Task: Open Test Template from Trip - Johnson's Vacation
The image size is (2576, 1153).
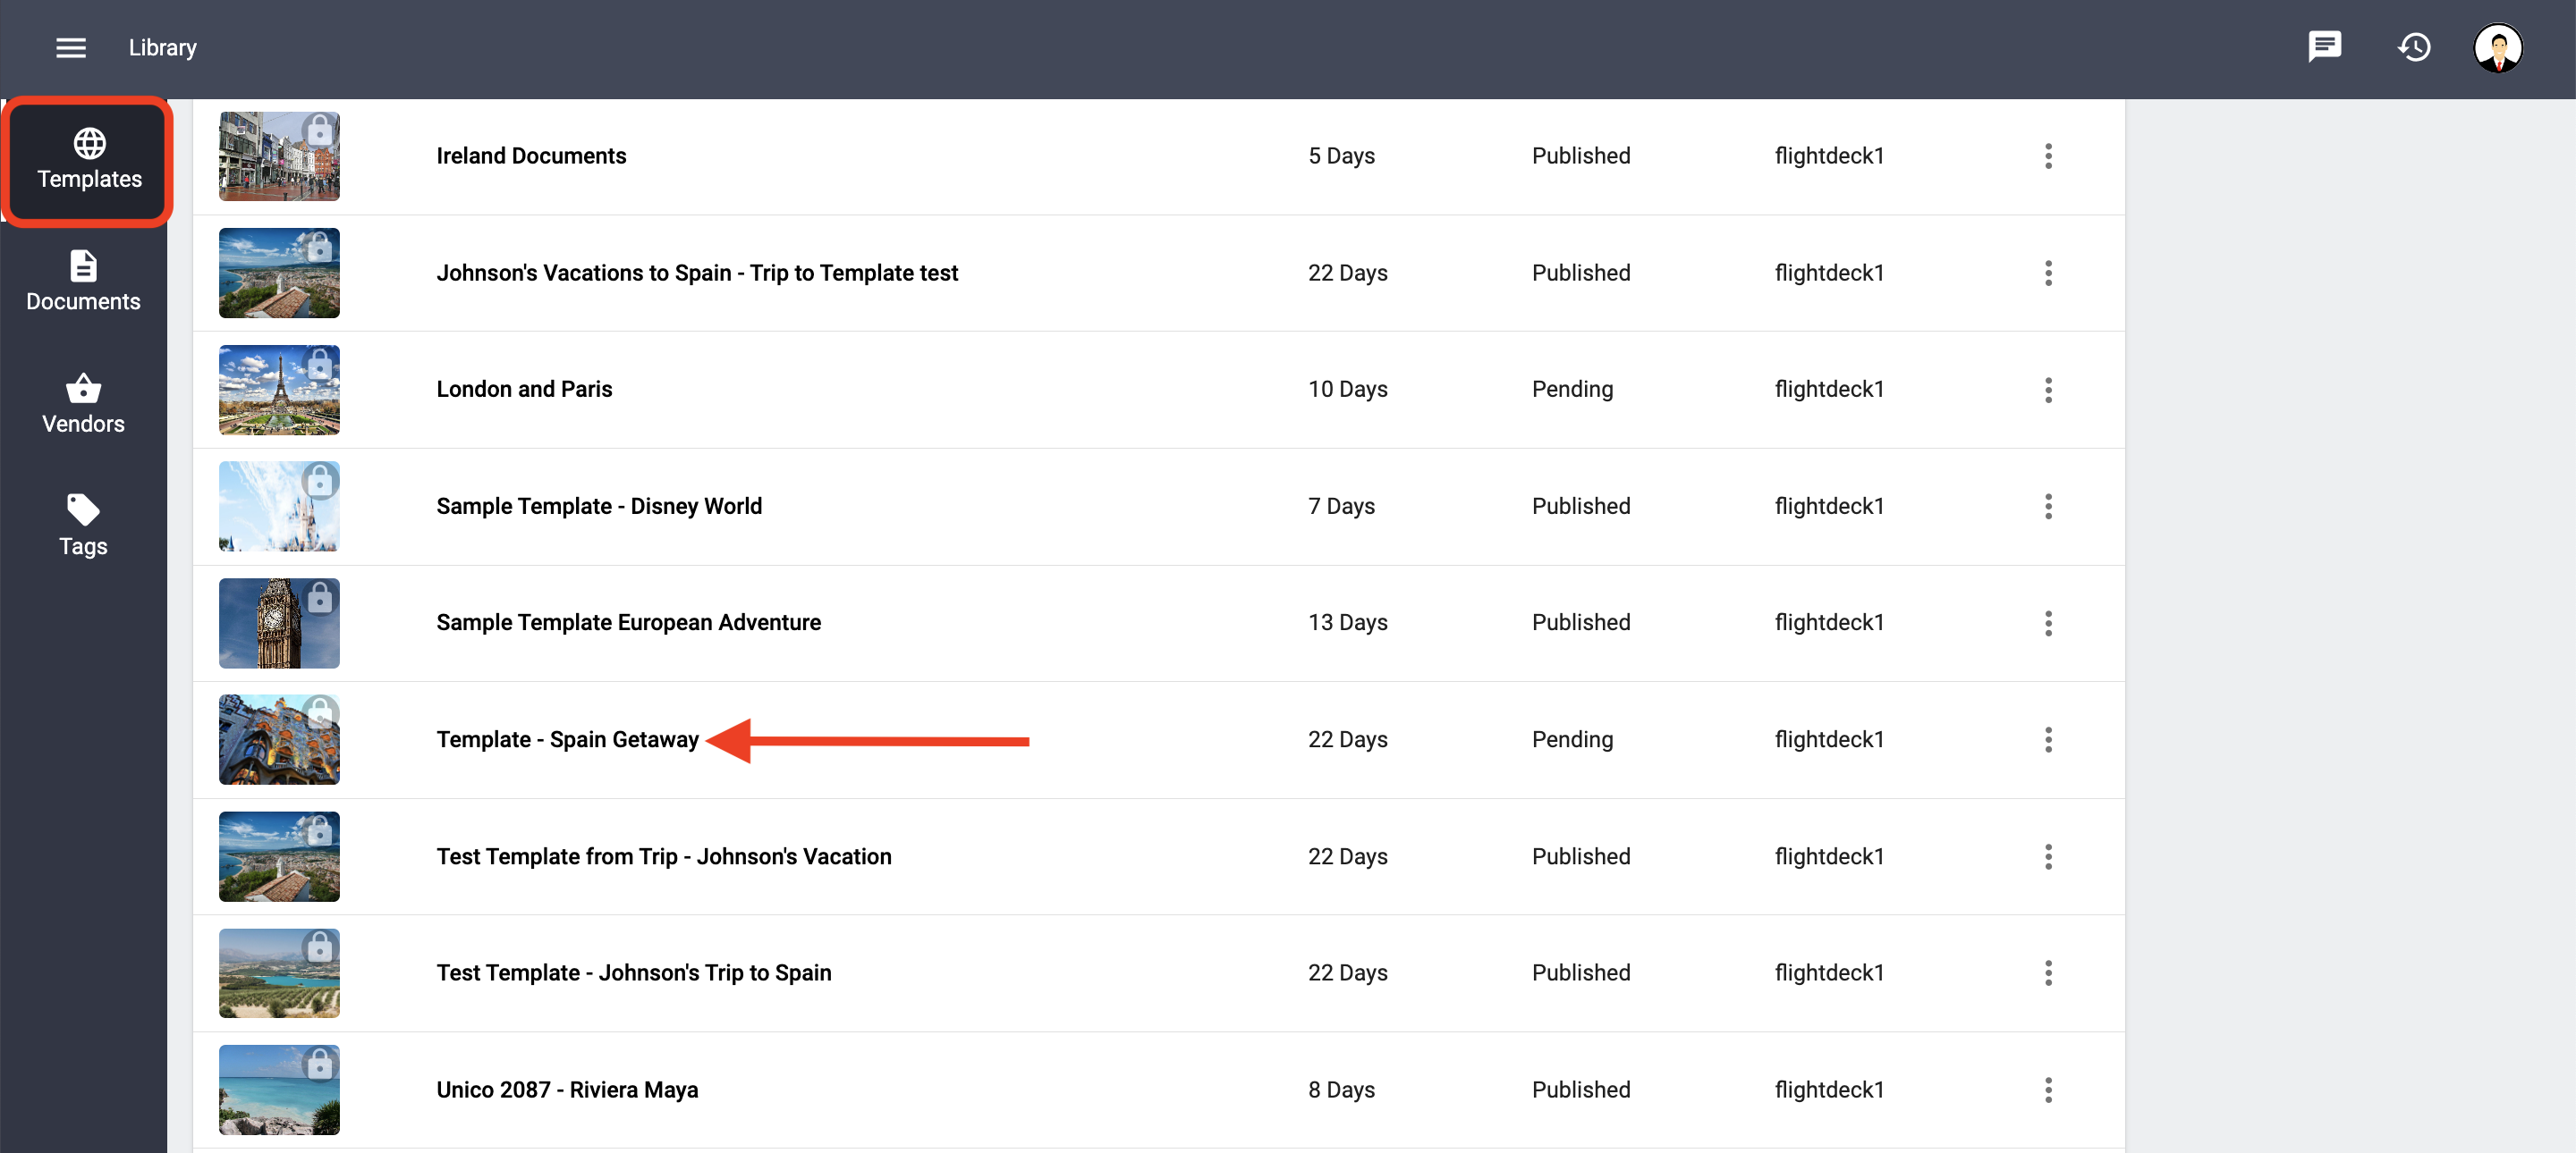Action: tap(664, 856)
